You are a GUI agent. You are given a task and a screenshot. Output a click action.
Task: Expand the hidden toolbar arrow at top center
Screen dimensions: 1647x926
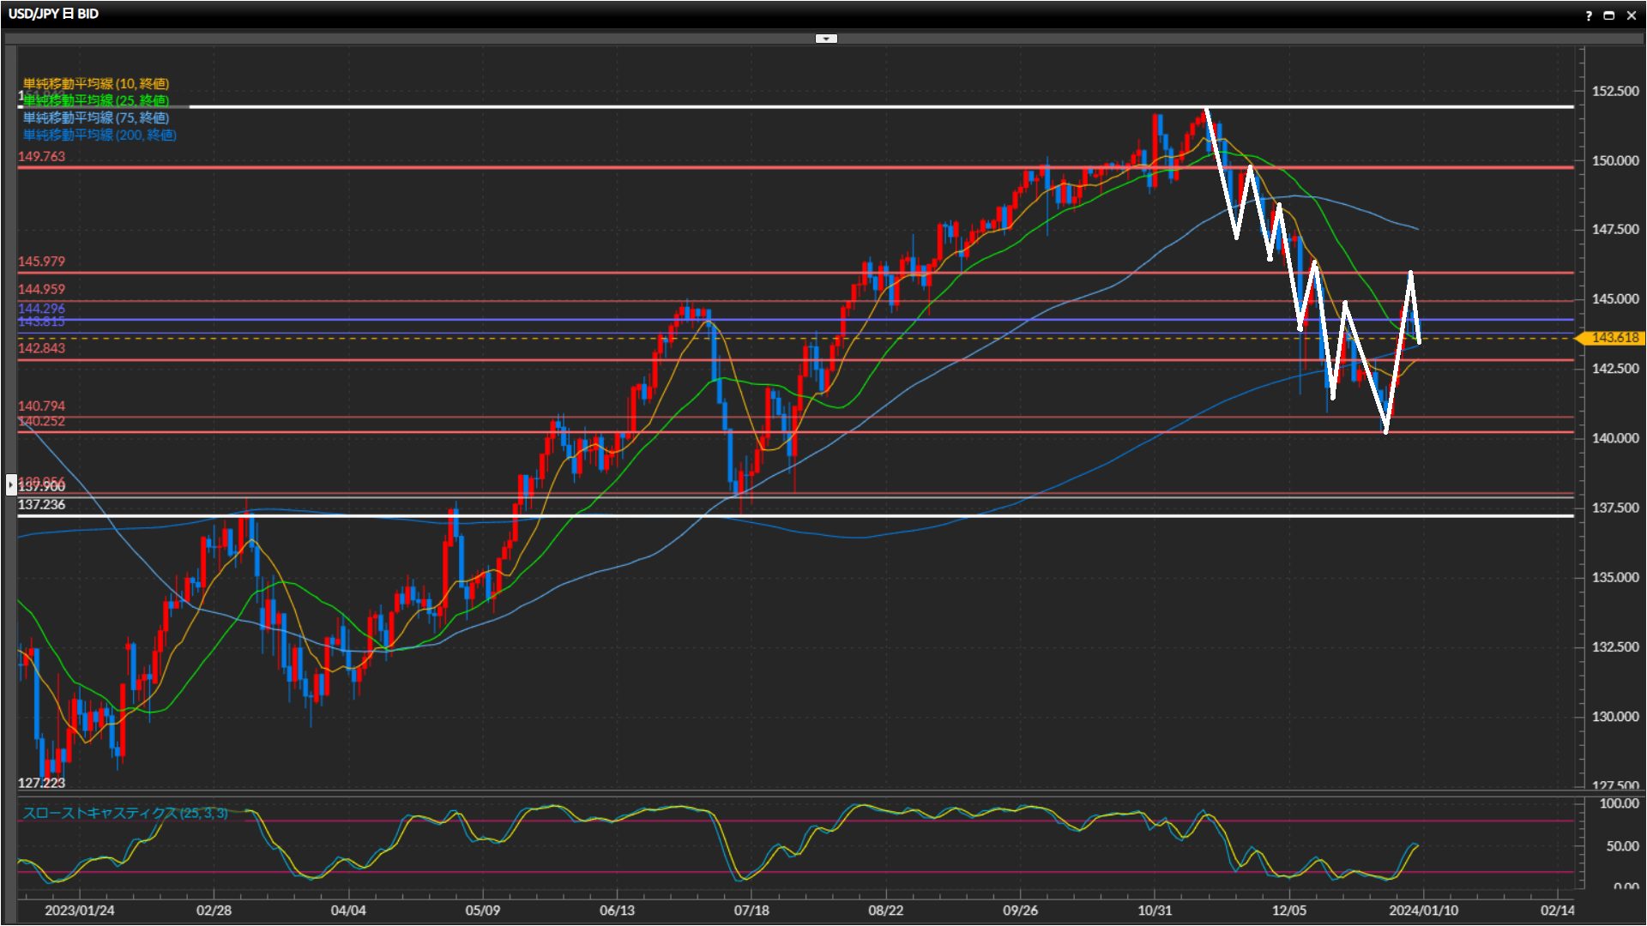(825, 39)
